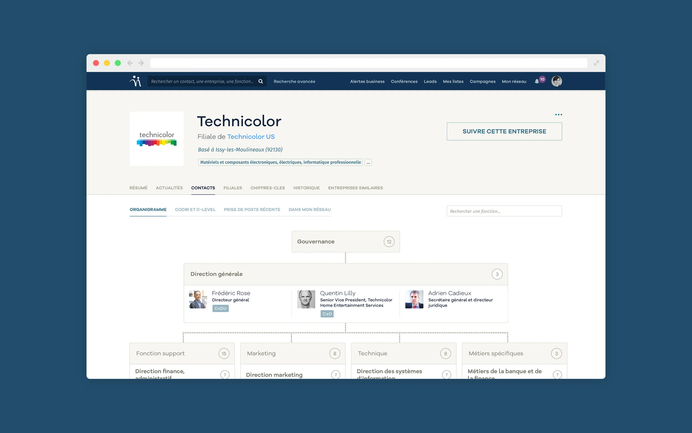692x433 pixels.
Task: Open Campagnes in navbar
Action: tap(482, 81)
